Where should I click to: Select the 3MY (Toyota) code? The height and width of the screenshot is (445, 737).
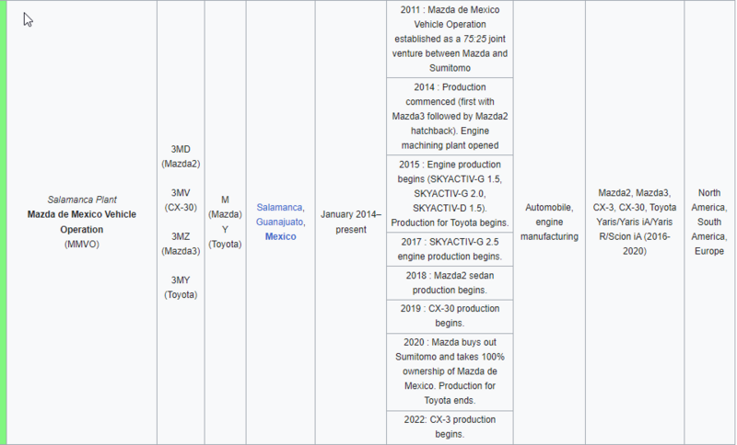click(181, 287)
